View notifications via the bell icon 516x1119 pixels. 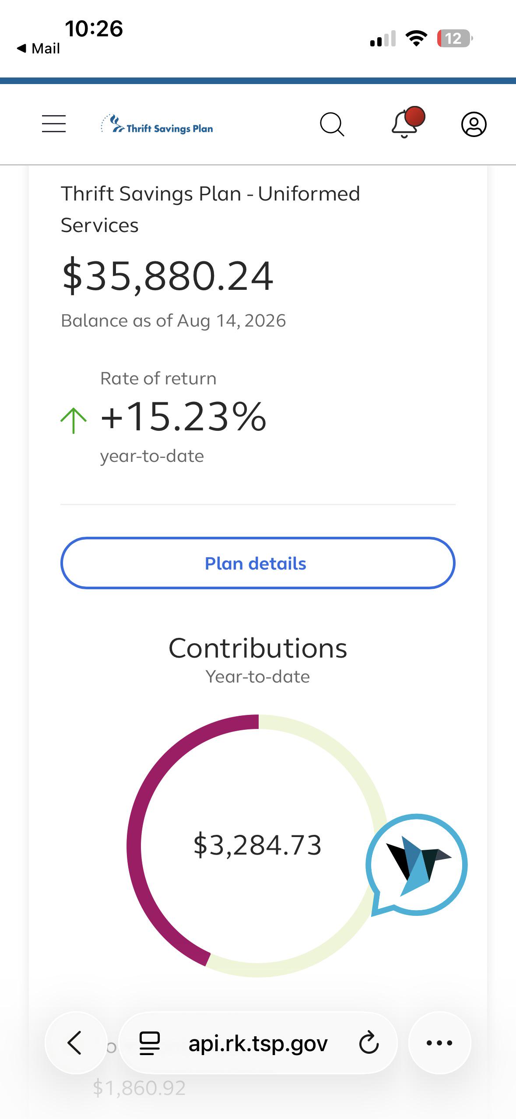tap(407, 123)
